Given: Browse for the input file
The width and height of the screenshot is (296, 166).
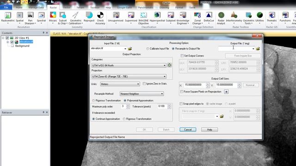Looking at the screenshot, I should point(130,49).
